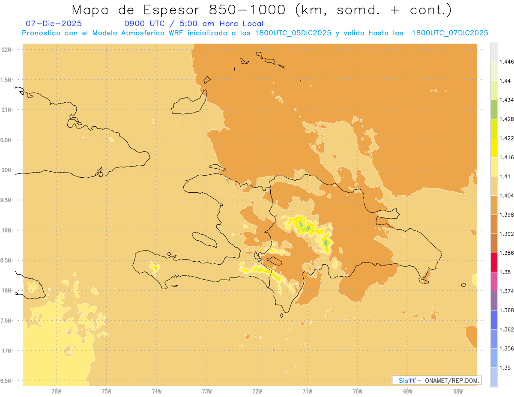
Task: Click the color bar value "1.374"
Action: coord(507,291)
